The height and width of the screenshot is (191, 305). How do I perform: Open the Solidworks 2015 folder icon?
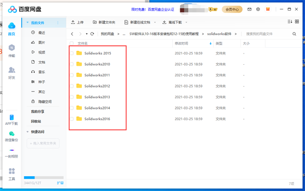click(x=79, y=53)
